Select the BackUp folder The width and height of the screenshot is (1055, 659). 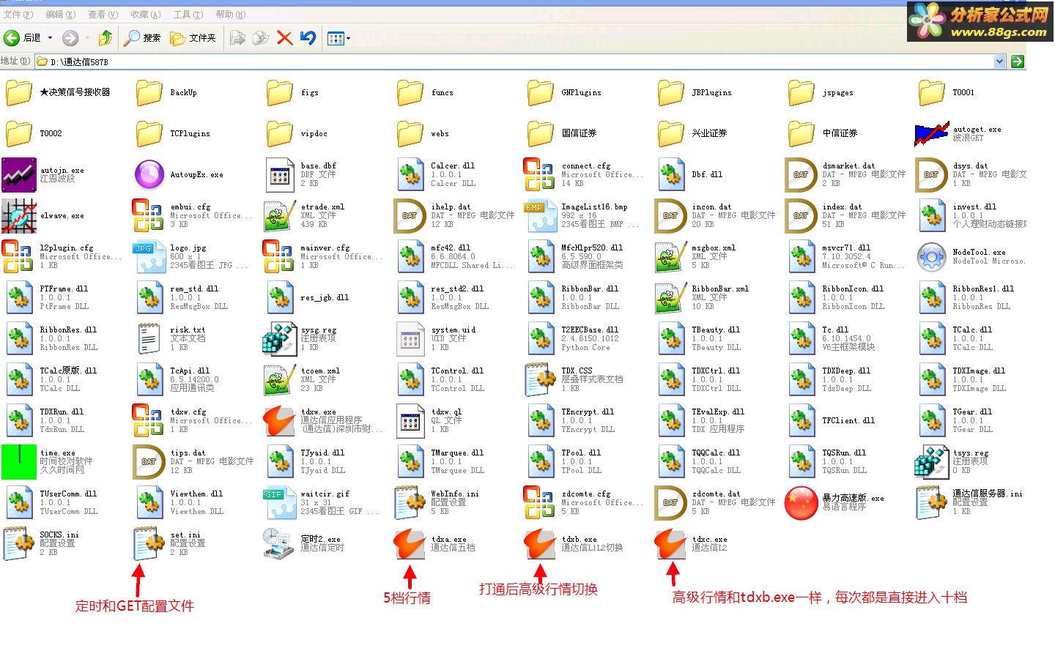[x=149, y=92]
